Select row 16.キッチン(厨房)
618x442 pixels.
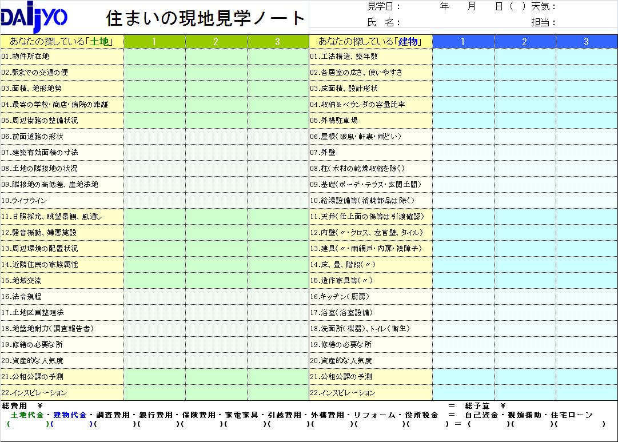coord(370,297)
